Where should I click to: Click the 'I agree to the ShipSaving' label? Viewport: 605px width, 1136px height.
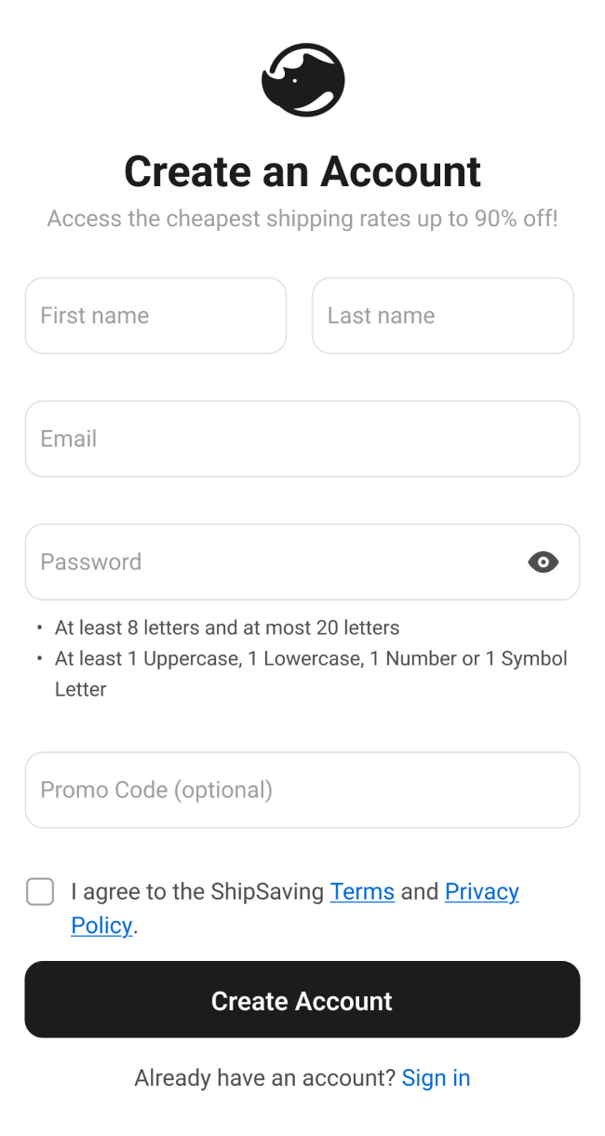click(195, 892)
